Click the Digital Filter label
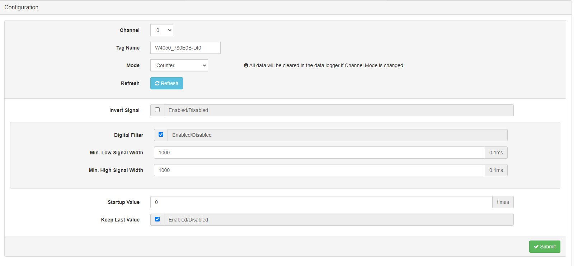This screenshot has height=266, width=578. coord(128,135)
